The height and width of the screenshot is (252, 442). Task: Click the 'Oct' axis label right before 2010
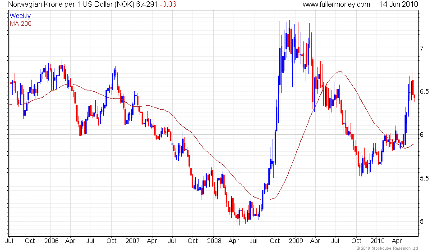356,241
